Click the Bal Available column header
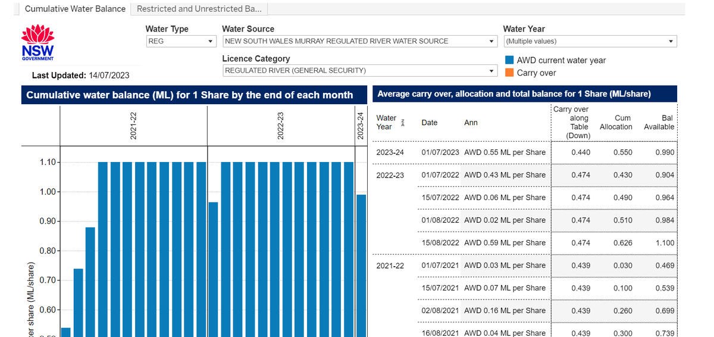The width and height of the screenshot is (714, 337). click(x=659, y=123)
